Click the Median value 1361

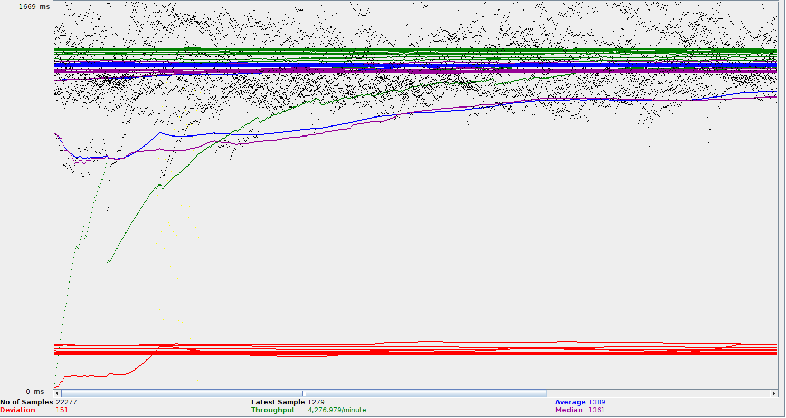pyautogui.click(x=596, y=410)
